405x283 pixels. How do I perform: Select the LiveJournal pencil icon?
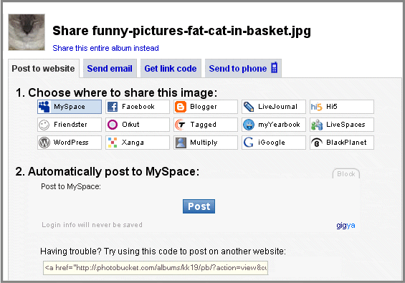[249, 107]
